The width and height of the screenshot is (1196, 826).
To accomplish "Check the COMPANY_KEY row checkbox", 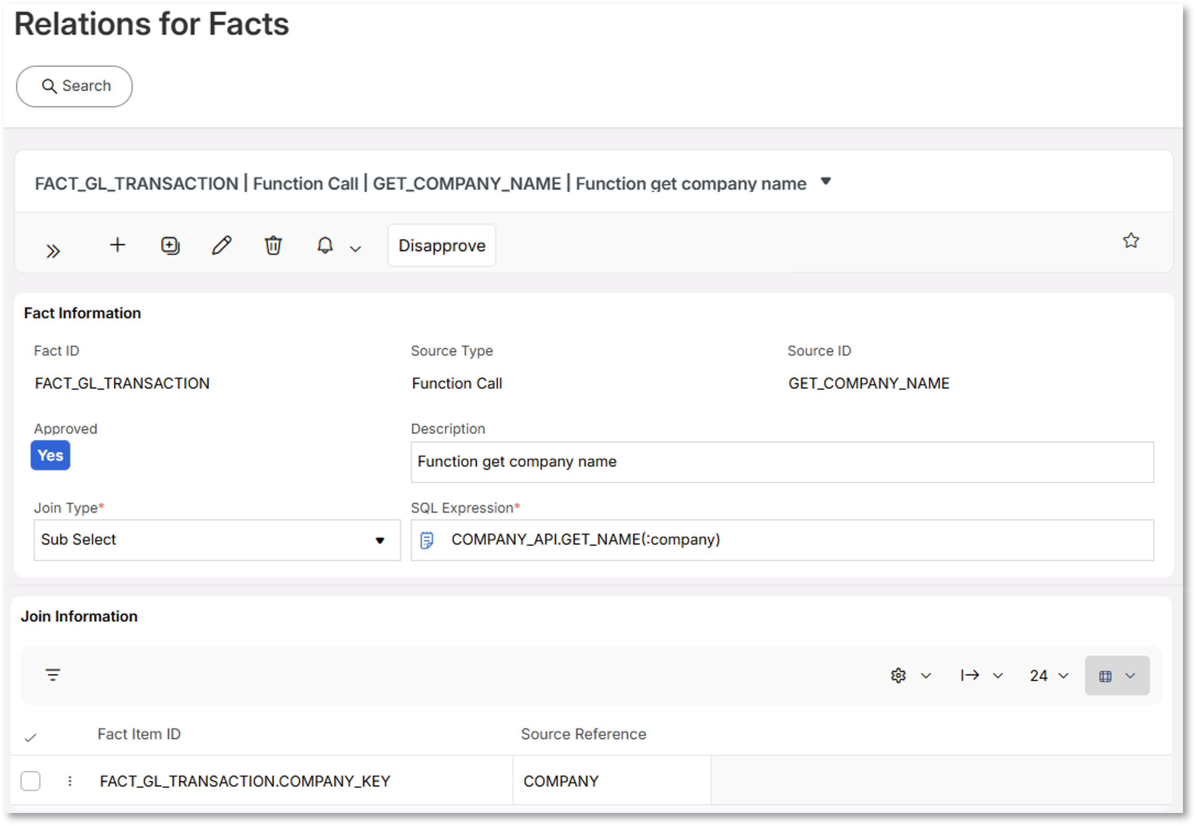I will 31,781.
